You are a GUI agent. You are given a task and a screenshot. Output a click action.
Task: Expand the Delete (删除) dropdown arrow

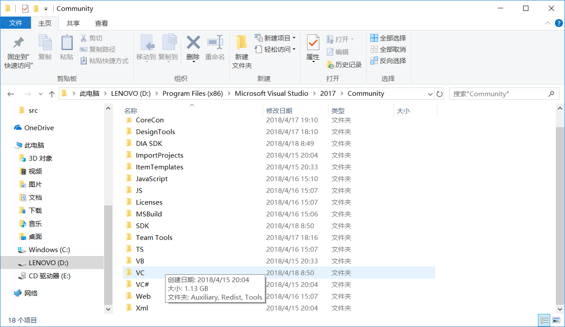(x=193, y=62)
